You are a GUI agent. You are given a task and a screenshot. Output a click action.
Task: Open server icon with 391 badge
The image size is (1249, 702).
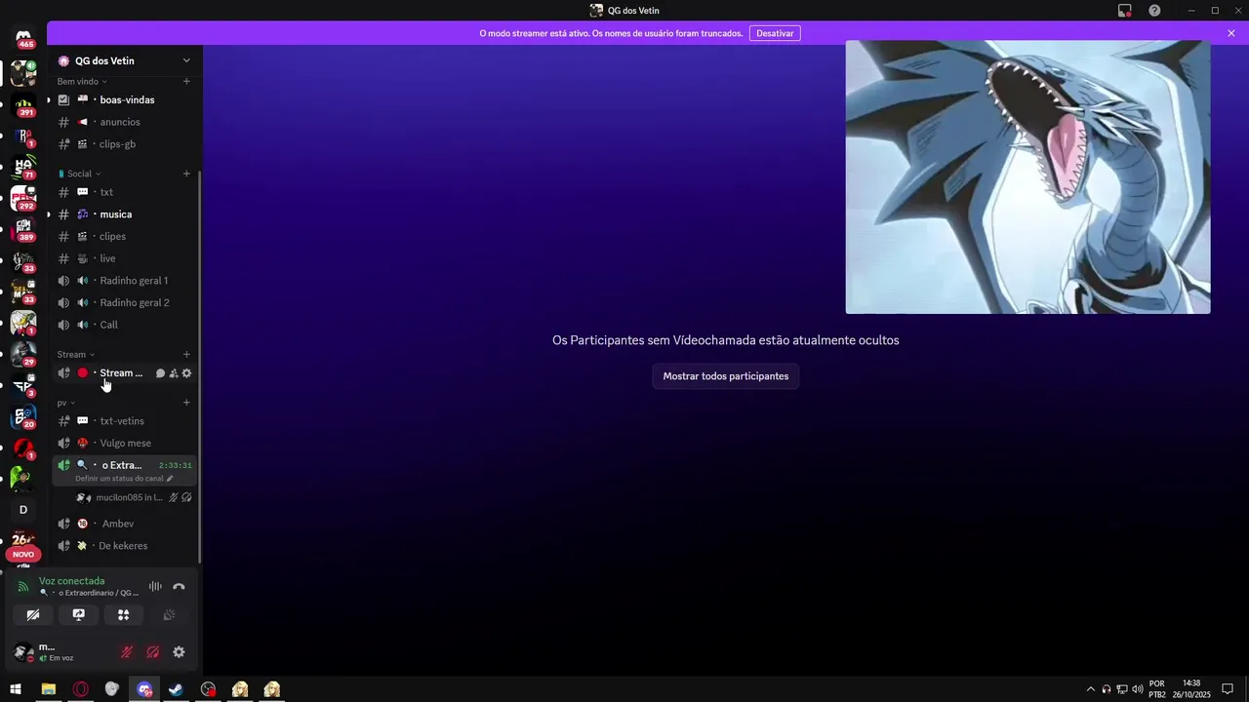(x=23, y=104)
